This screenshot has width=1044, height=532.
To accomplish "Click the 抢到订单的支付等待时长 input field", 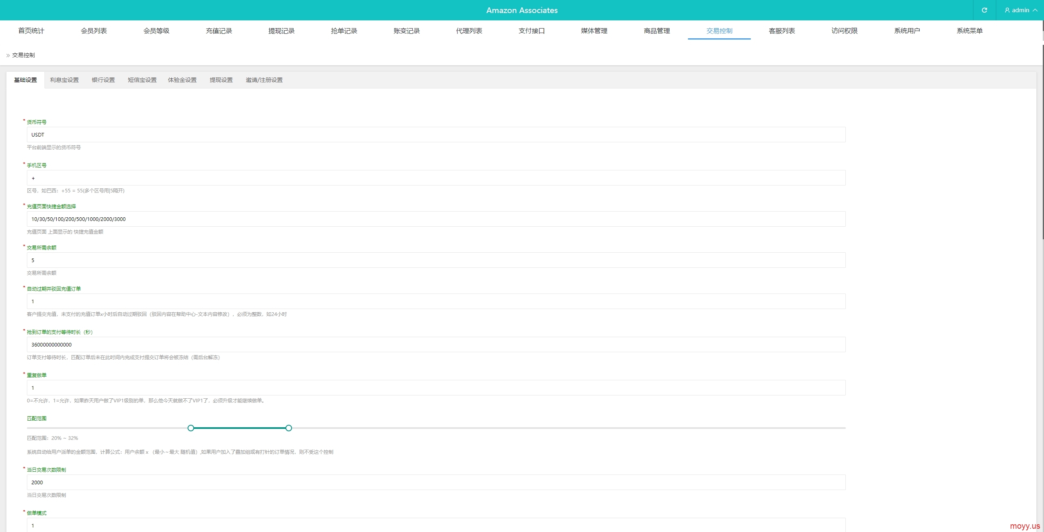I will 436,344.
